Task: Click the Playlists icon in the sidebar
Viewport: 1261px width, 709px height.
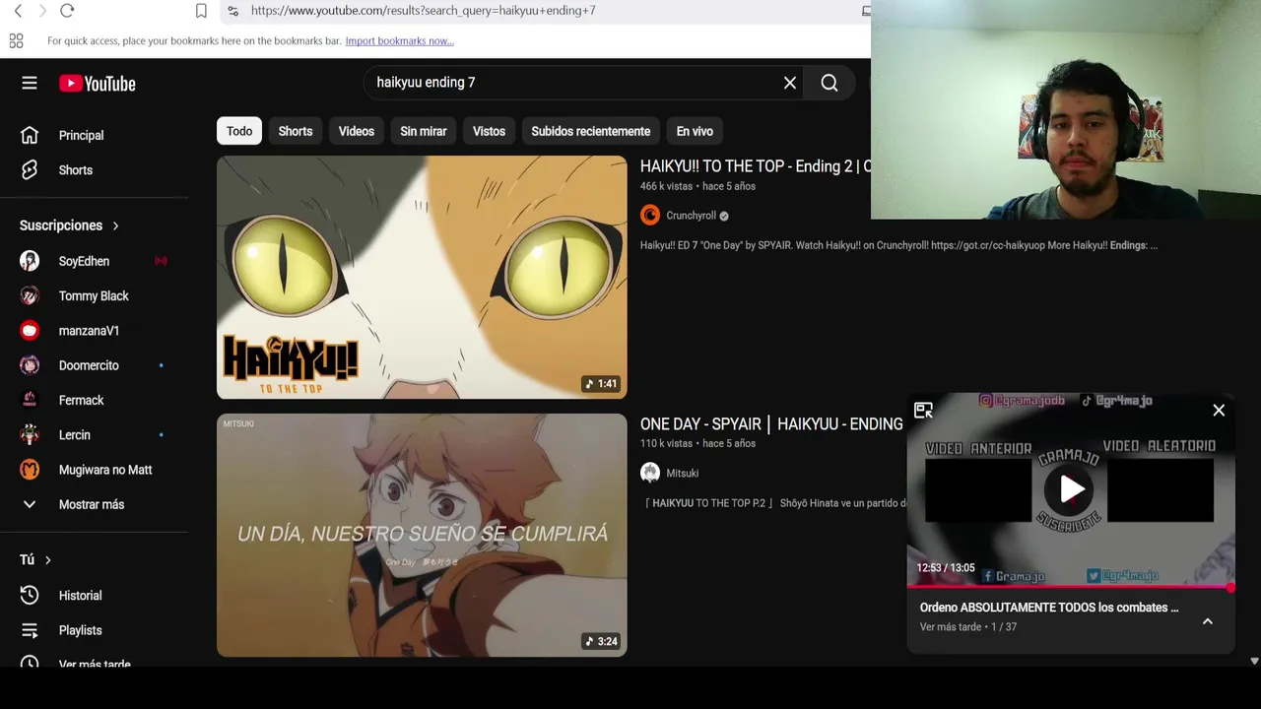Action: click(30, 630)
